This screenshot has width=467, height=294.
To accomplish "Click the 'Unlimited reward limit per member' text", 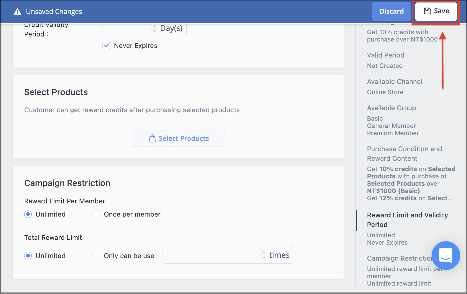I will click(405, 272).
